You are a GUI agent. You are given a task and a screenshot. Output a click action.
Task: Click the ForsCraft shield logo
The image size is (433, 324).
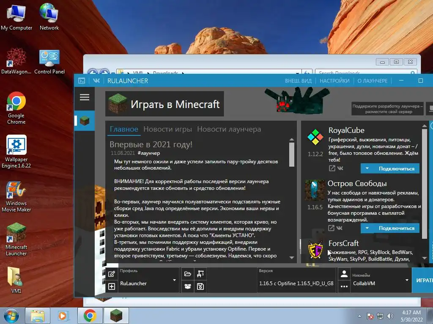click(315, 250)
